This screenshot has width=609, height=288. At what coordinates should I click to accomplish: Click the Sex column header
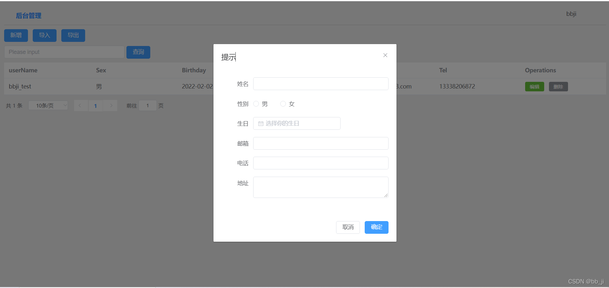point(101,70)
